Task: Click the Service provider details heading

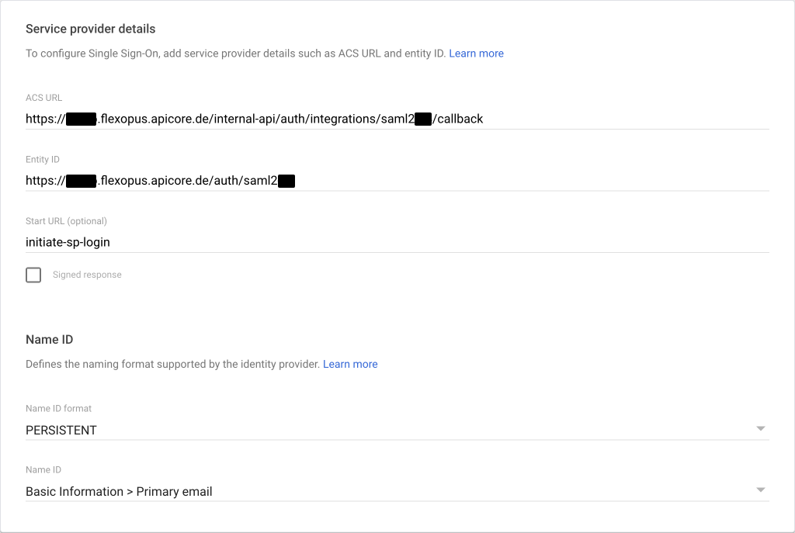Action: (x=90, y=29)
